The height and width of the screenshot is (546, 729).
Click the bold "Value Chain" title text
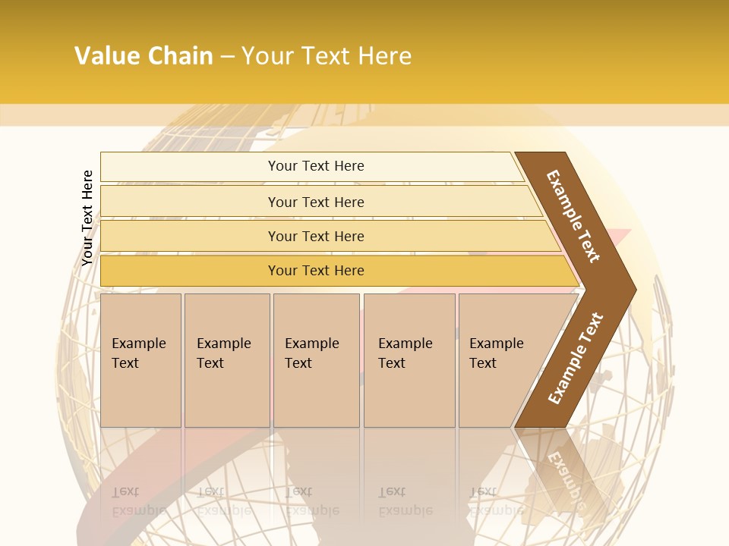(x=144, y=56)
